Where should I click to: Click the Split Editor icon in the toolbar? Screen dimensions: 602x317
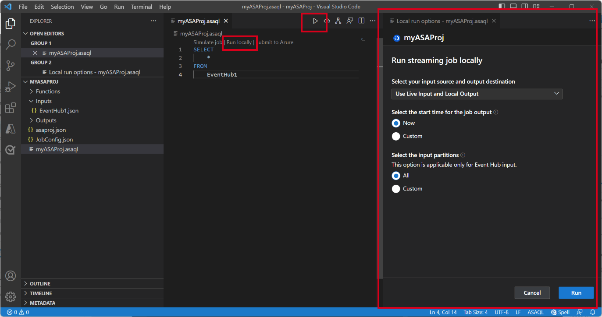coord(361,21)
